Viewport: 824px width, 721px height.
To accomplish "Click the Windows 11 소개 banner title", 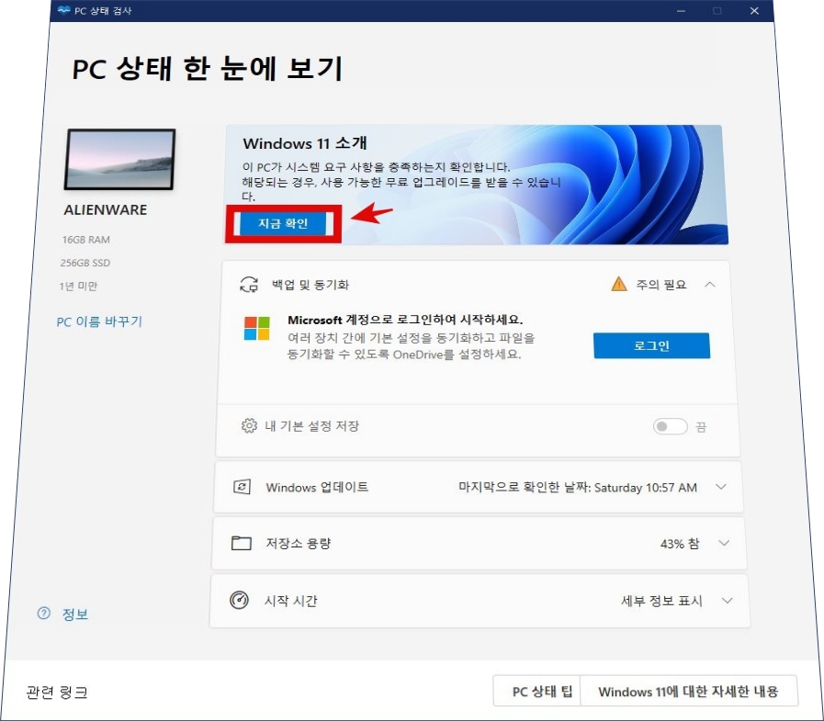I will coord(305,143).
